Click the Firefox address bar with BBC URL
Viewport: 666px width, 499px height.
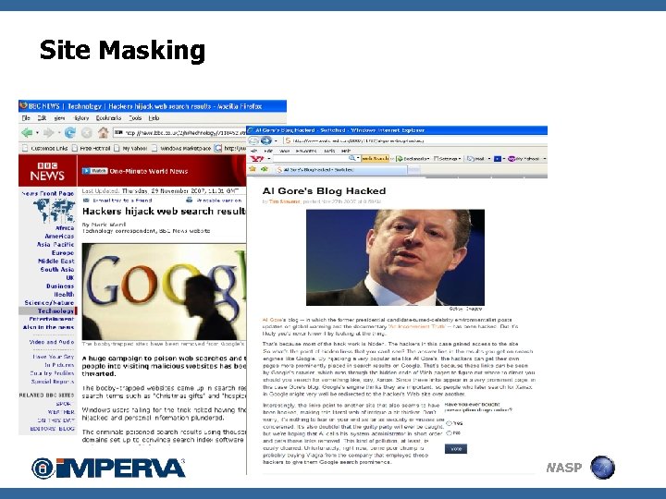[x=180, y=133]
